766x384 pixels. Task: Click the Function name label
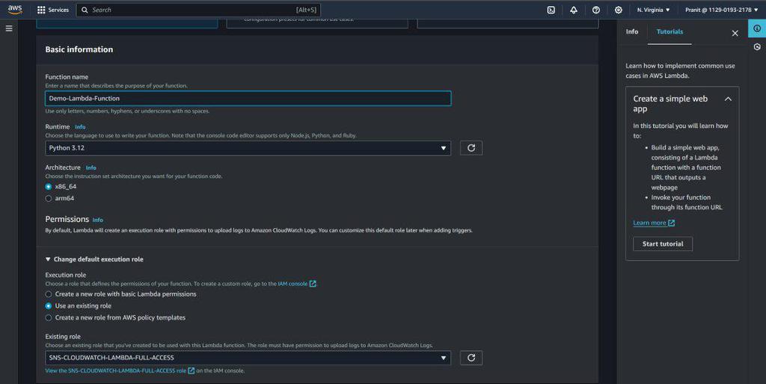pos(67,77)
